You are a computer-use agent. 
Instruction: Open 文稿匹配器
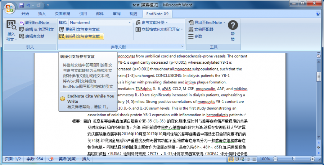201,29
